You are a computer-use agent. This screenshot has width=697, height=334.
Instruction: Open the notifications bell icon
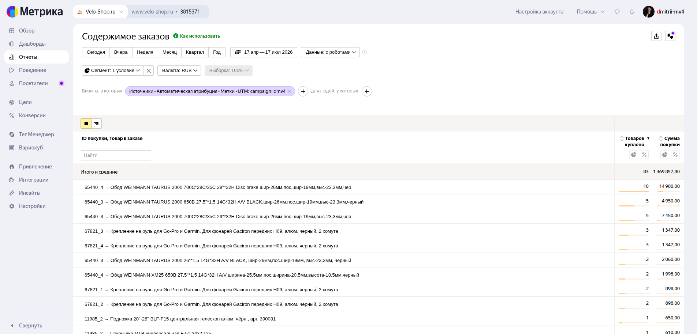[x=632, y=12]
